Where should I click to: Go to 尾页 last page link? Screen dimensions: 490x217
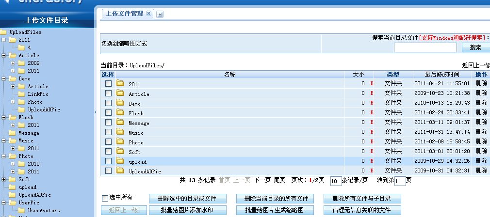(279, 180)
